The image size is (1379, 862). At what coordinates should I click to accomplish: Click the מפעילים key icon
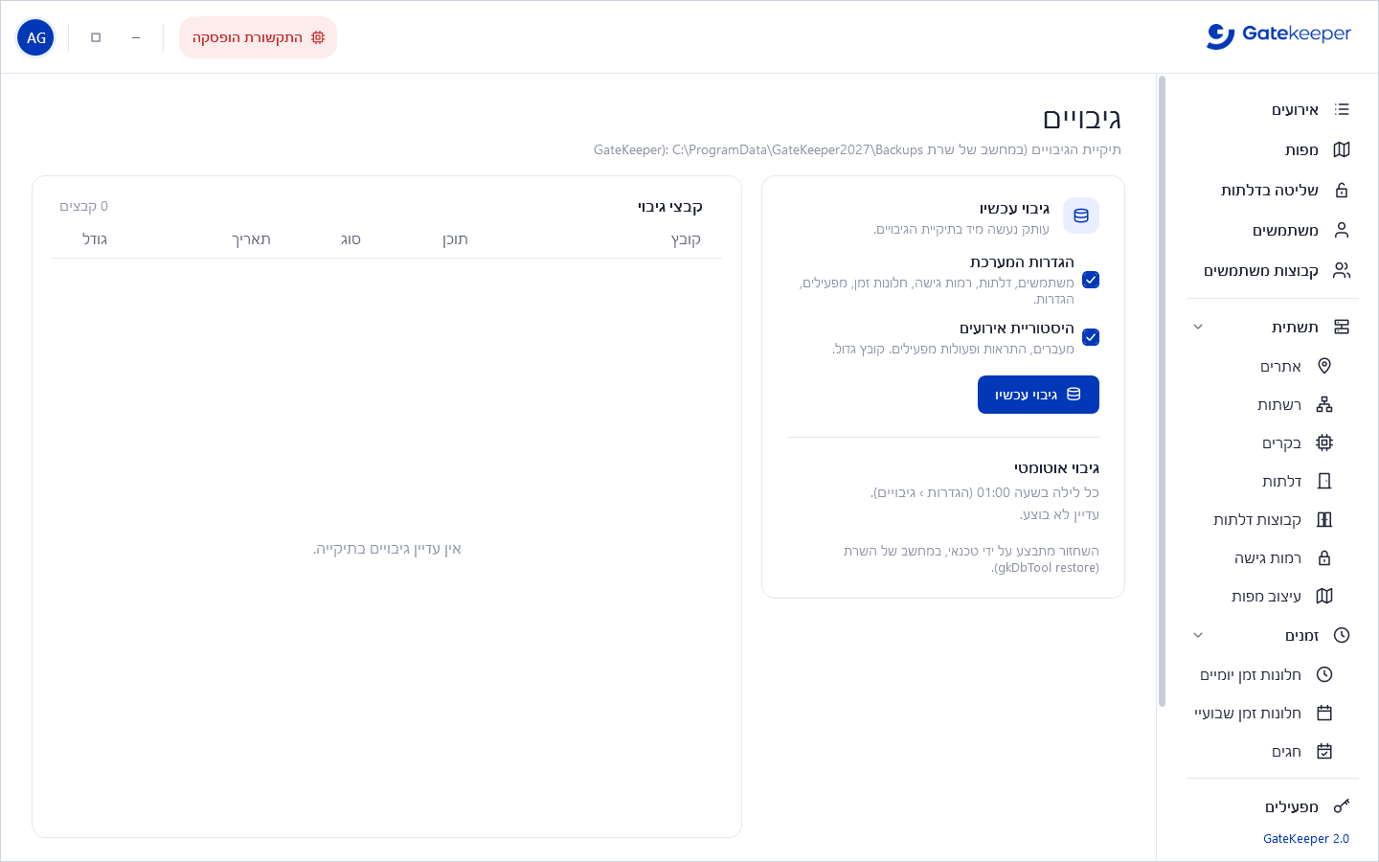point(1342,806)
